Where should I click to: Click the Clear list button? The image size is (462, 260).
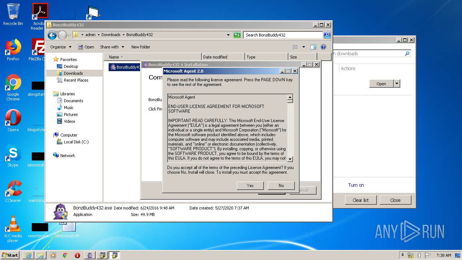(x=360, y=200)
